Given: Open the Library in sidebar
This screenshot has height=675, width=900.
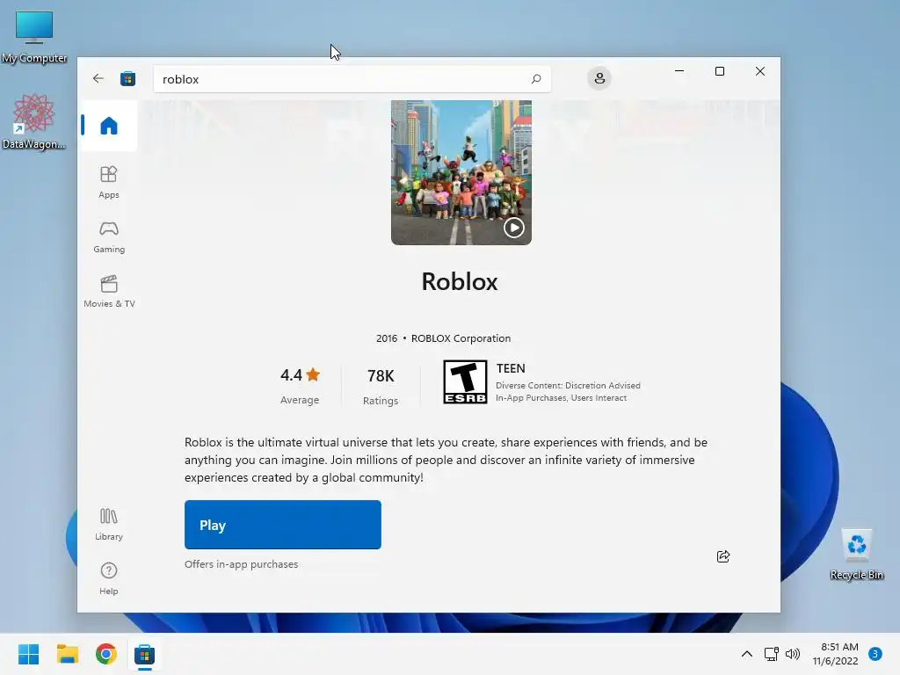Looking at the screenshot, I should tap(108, 524).
